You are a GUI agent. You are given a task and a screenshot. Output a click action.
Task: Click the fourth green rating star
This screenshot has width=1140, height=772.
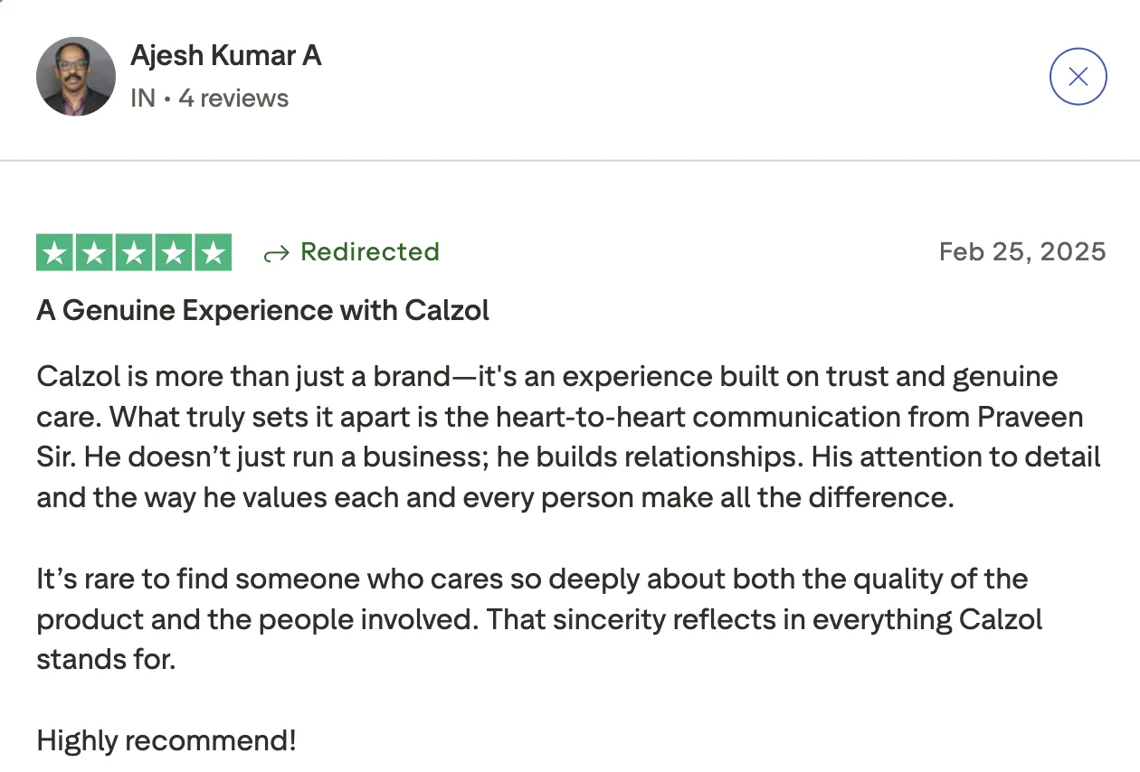[173, 252]
